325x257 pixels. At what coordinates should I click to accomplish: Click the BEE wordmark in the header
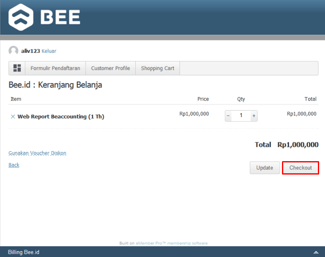click(60, 17)
